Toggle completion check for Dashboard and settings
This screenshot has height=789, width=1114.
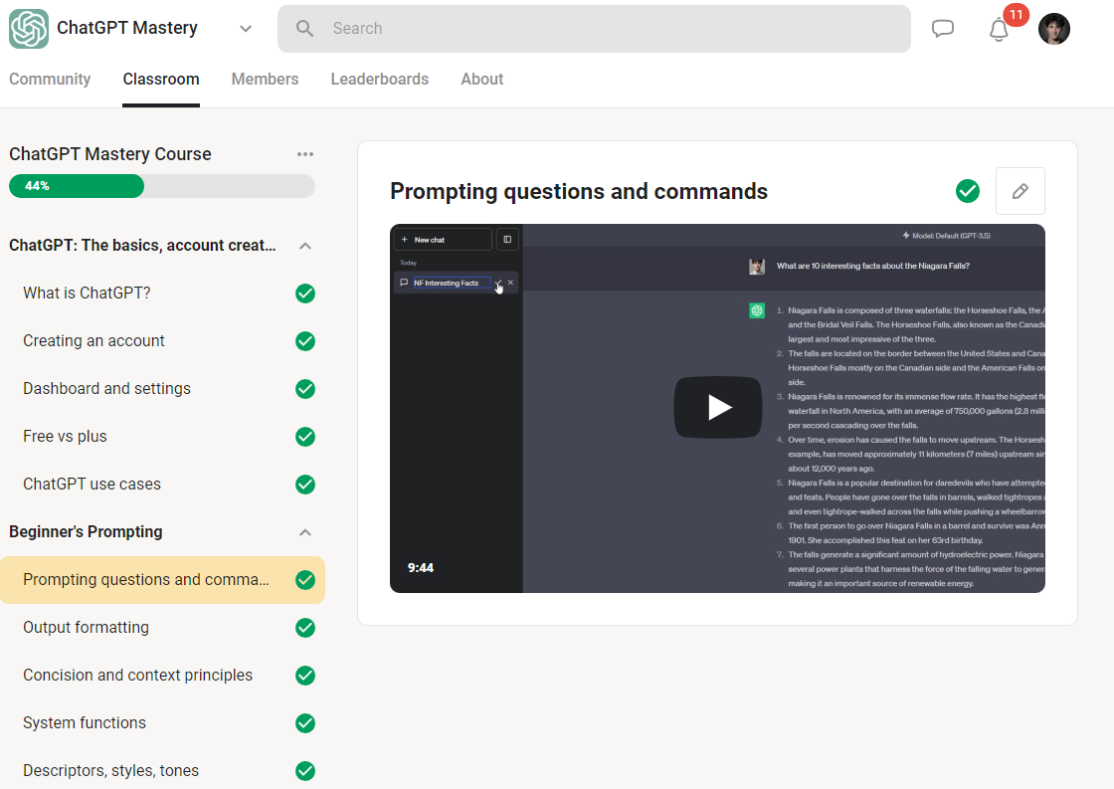click(305, 389)
